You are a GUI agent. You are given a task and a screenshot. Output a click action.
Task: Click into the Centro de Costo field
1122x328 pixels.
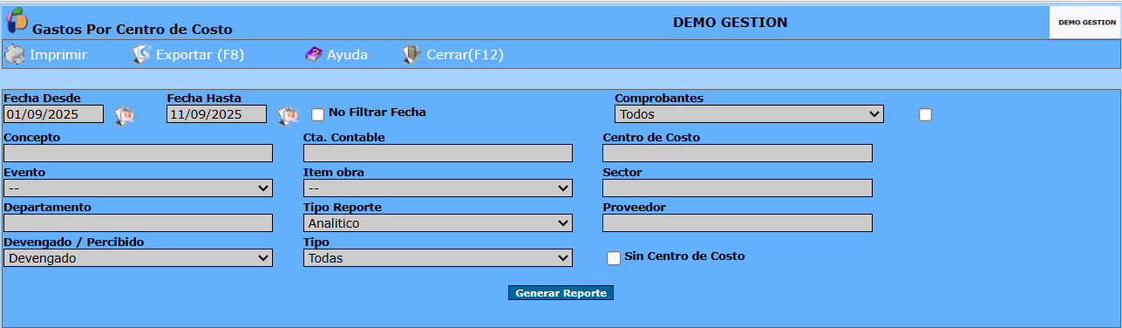coord(738,154)
